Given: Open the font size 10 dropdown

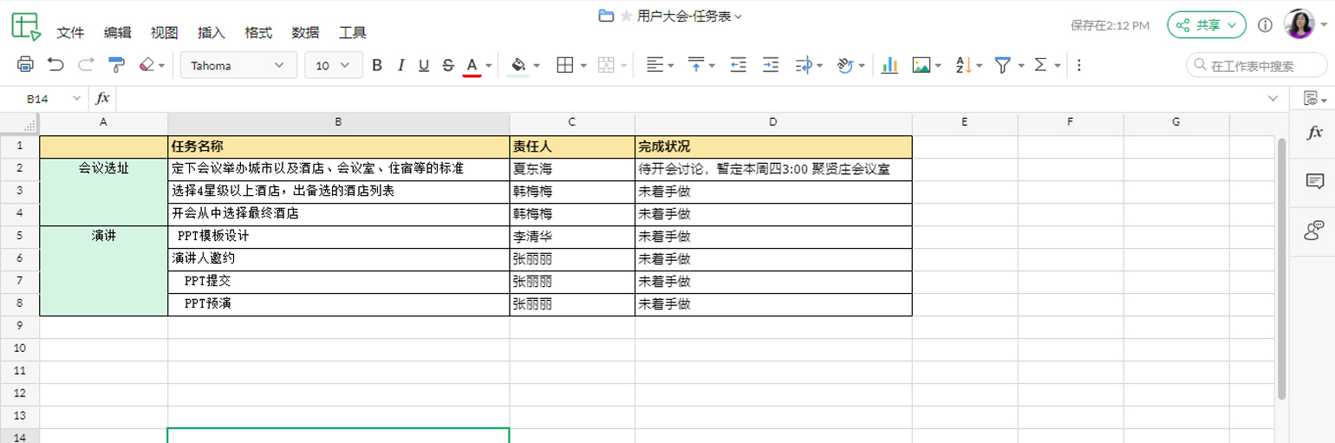Looking at the screenshot, I should coord(333,65).
